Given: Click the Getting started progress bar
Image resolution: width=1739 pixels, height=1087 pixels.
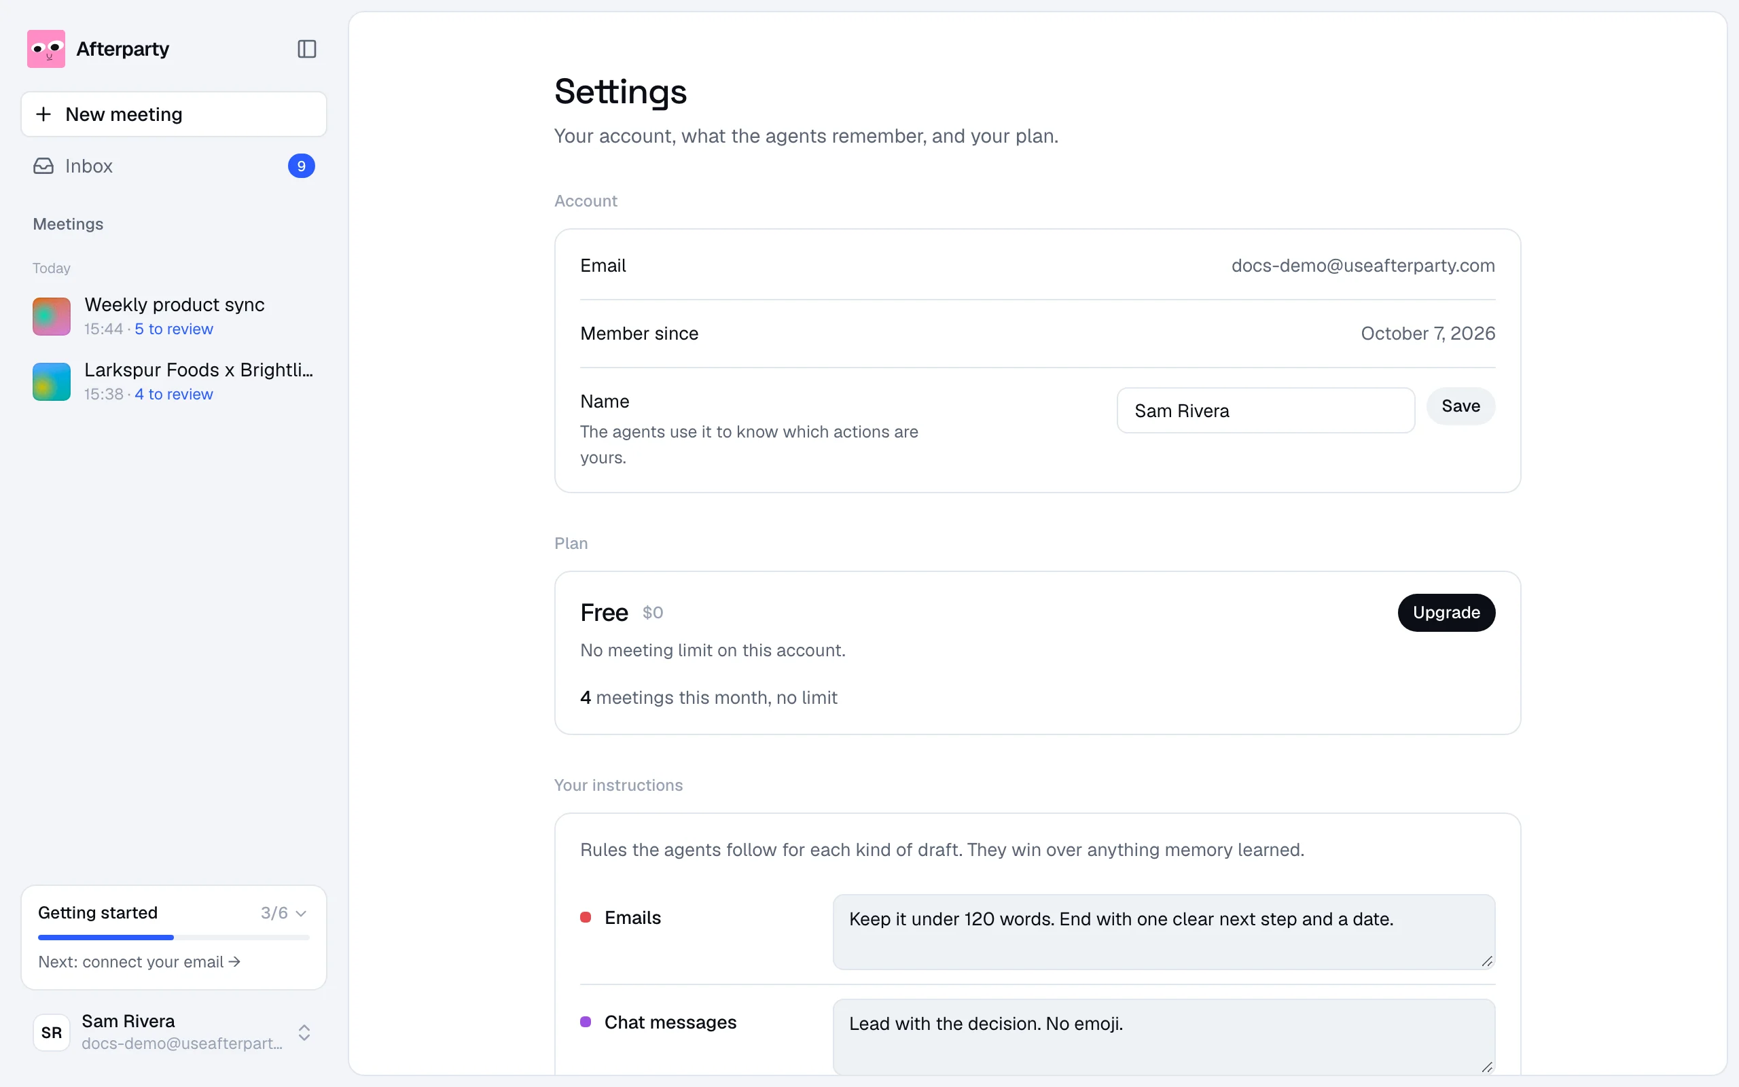Looking at the screenshot, I should [174, 938].
